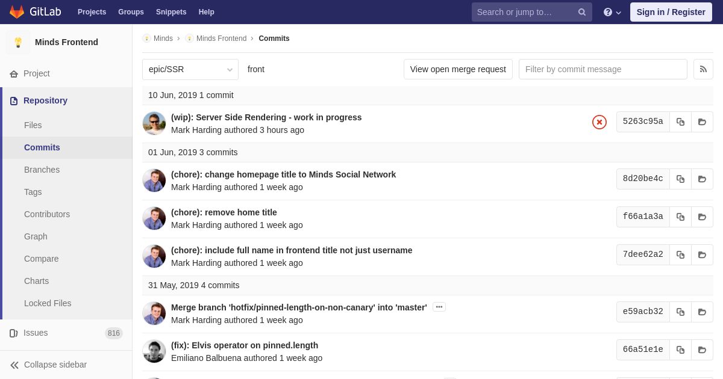Click the GitLab fox logo
Image resolution: width=723 pixels, height=379 pixels.
[x=17, y=12]
